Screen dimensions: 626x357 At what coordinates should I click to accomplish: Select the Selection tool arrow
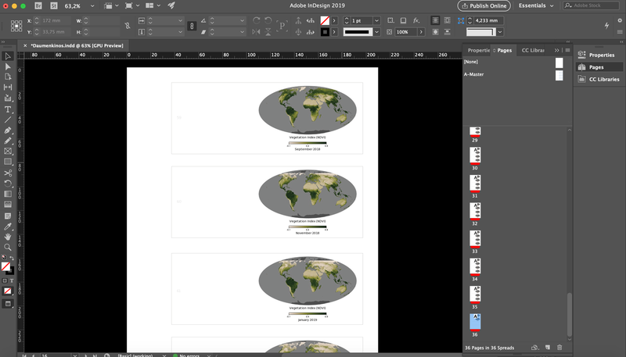[x=8, y=56]
